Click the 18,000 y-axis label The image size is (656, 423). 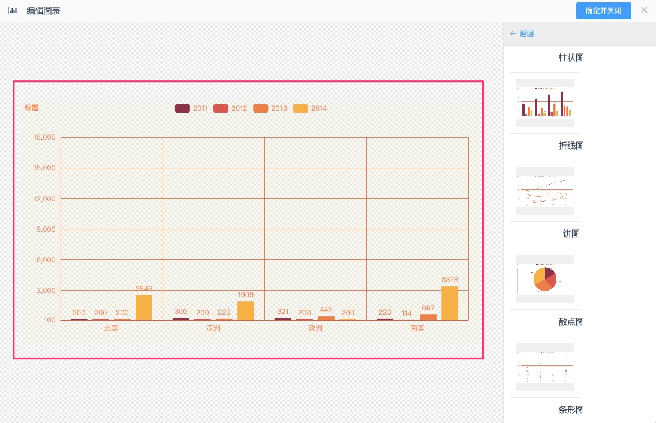45,137
